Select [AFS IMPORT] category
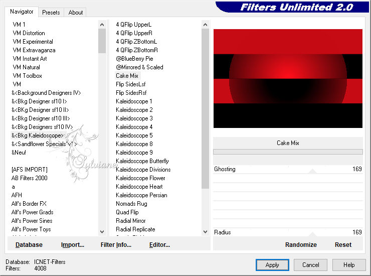 pyautogui.click(x=30, y=170)
